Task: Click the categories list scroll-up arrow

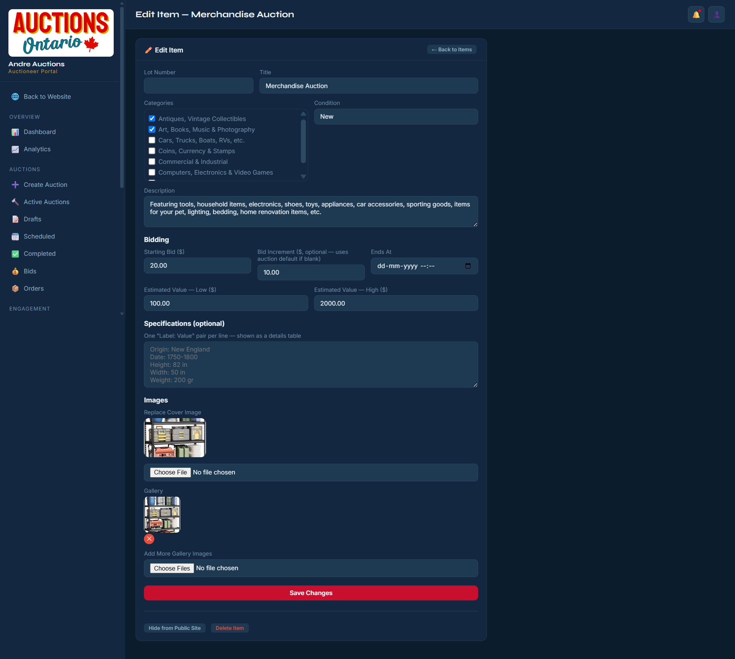Action: tap(303, 113)
